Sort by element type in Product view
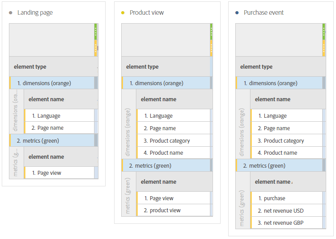 (x=142, y=67)
